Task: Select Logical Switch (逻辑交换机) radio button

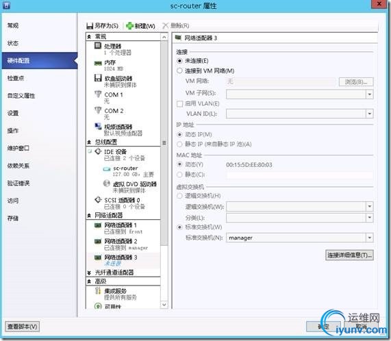Action: coord(179,196)
